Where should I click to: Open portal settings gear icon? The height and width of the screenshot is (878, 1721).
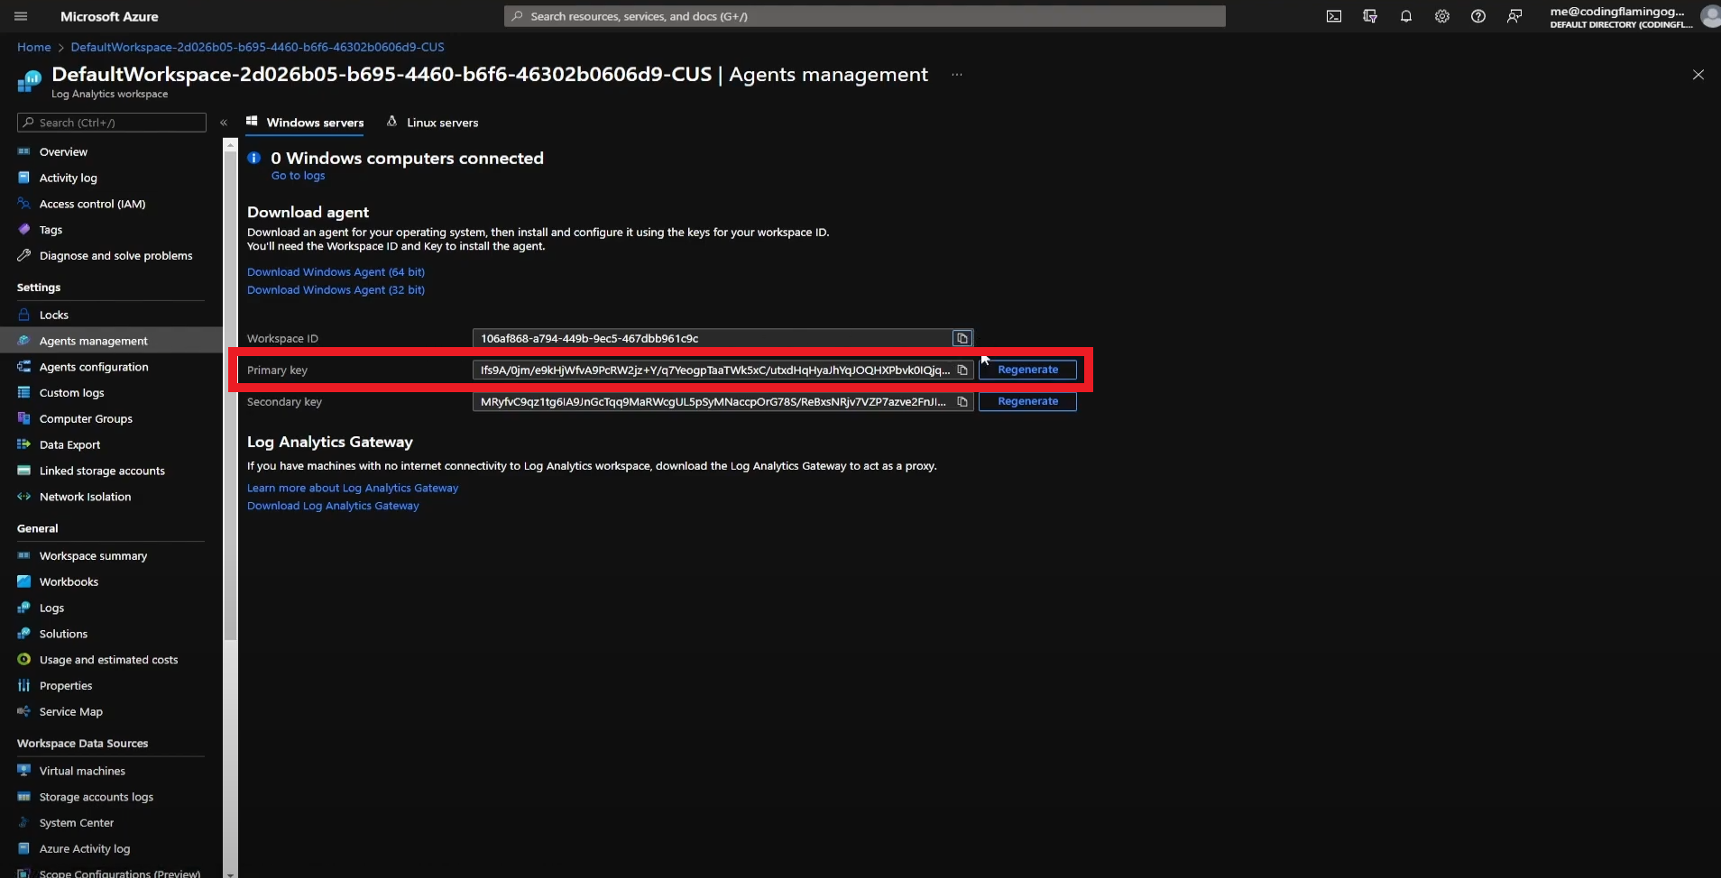[1441, 16]
